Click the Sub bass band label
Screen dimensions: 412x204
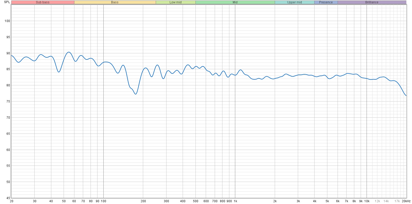(43, 2)
